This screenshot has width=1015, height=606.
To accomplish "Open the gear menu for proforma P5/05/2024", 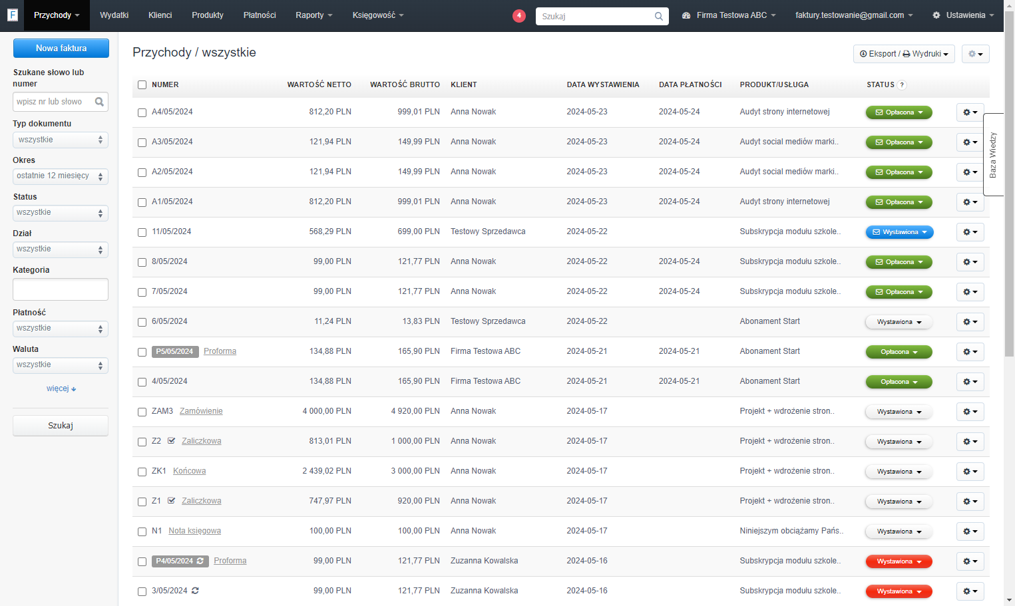I will click(x=970, y=352).
